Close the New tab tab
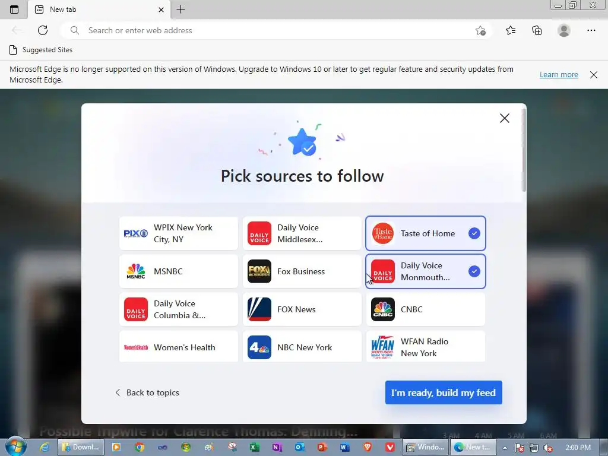 pyautogui.click(x=161, y=9)
